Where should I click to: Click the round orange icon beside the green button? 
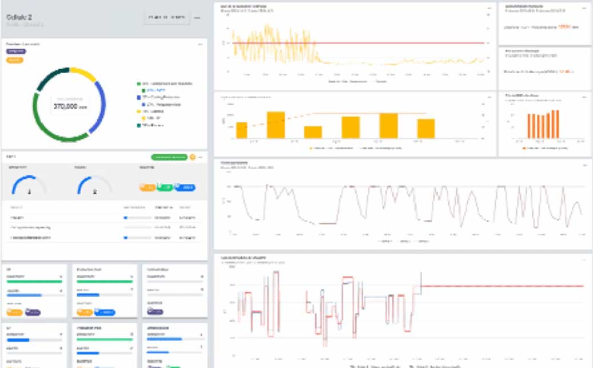click(193, 157)
